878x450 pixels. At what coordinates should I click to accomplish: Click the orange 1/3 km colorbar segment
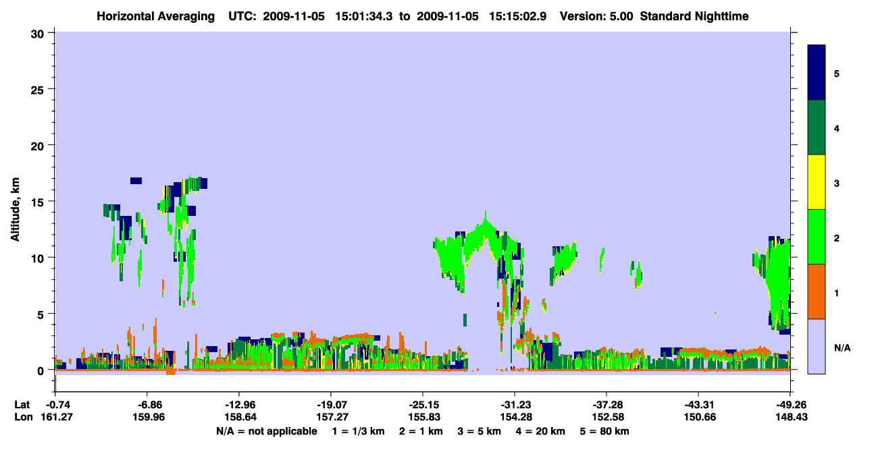pyautogui.click(x=817, y=291)
